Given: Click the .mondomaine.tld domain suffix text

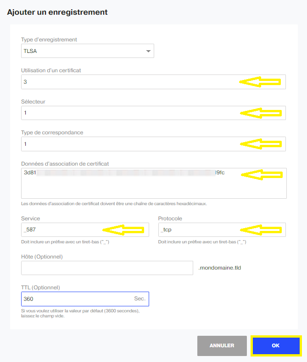Looking at the screenshot, I should [220, 268].
